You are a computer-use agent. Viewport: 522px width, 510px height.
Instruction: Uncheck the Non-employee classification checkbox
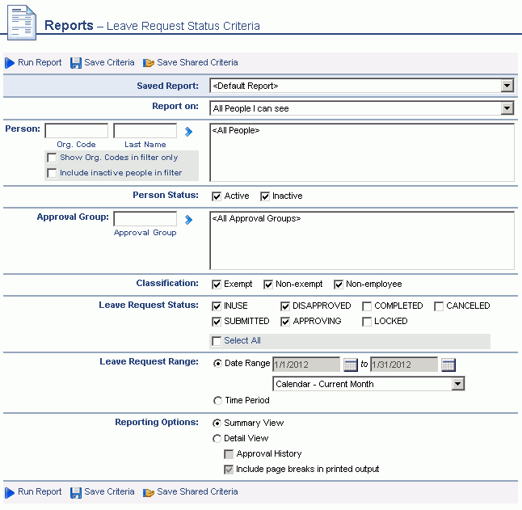pos(339,285)
